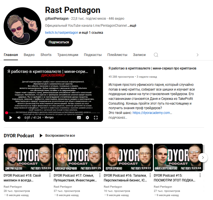This screenshot has height=200, width=213.
Task: Open the twitch.tv/rastpentagon link
Action: [61, 33]
